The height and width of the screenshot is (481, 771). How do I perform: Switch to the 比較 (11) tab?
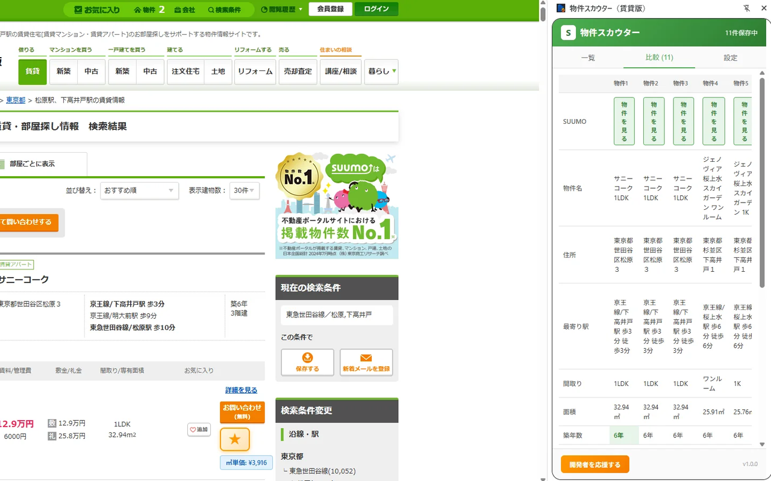click(x=658, y=58)
